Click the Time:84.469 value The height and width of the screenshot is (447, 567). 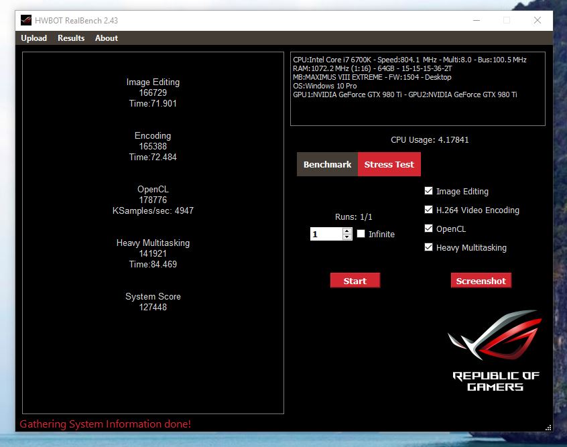coord(153,264)
